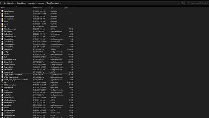The width and height of the screenshot is (209, 118).
Task: Click the magnifier icon in search box
Action: tap(188, 3)
